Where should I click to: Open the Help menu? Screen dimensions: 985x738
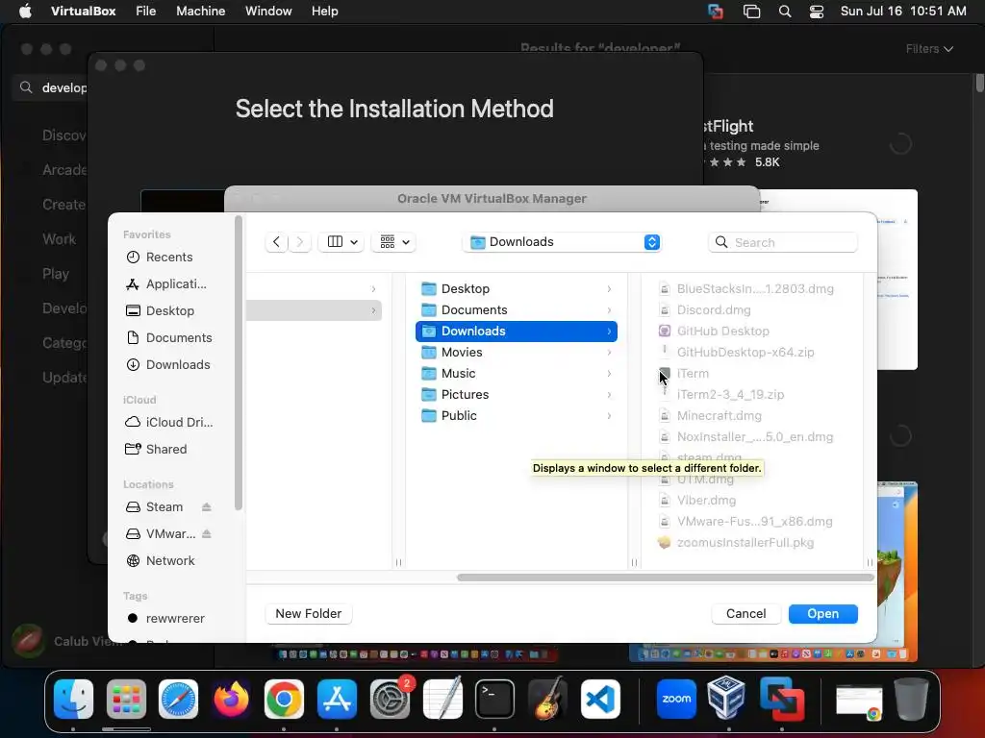point(325,12)
